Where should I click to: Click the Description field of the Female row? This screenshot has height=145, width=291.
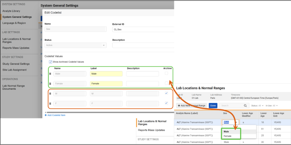click(142, 84)
